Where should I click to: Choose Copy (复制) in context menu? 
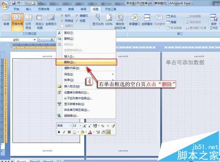(86, 39)
